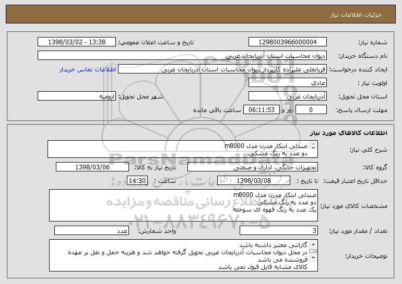Click the شرح کلی نیاز text area

point(183,149)
